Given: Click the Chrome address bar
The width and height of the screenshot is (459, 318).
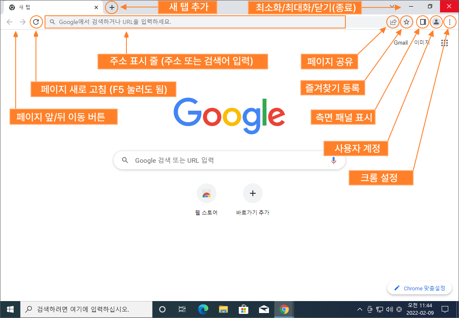Looking at the screenshot, I should [x=195, y=22].
